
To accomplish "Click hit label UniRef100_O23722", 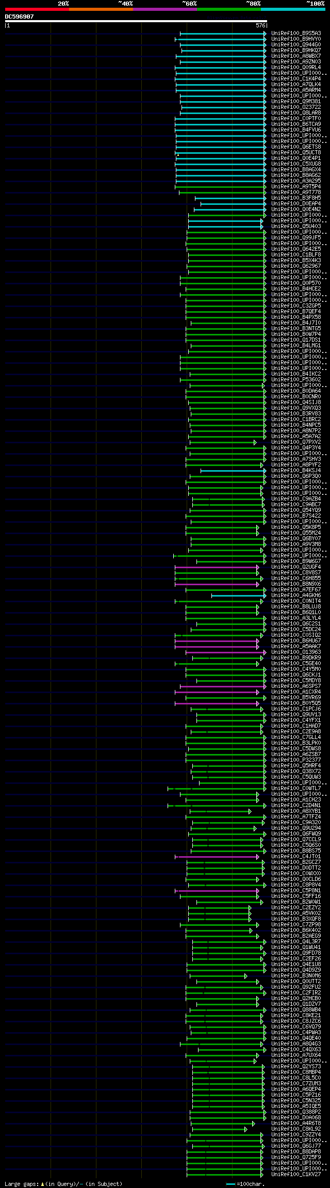I will click(296, 107).
